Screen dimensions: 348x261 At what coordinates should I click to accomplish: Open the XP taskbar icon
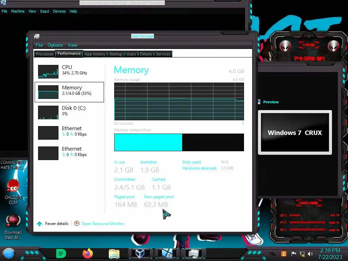tap(167, 254)
